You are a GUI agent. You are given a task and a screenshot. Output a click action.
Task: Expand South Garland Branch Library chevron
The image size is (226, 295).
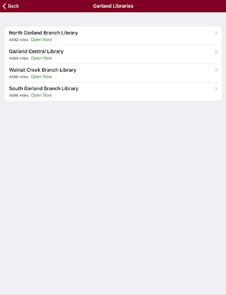pos(216,88)
